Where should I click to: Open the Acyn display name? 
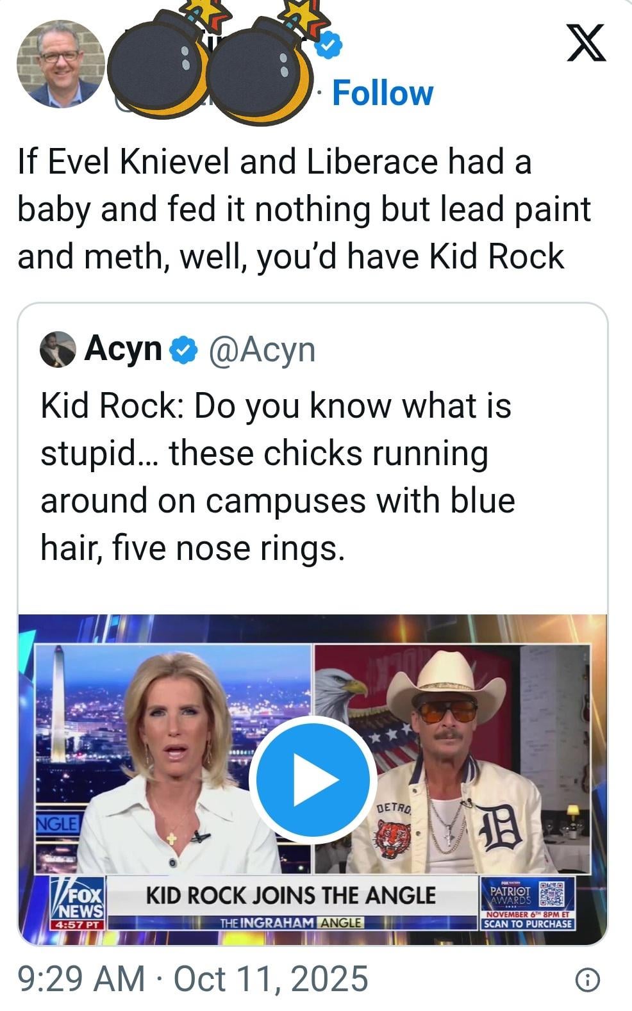(x=123, y=349)
